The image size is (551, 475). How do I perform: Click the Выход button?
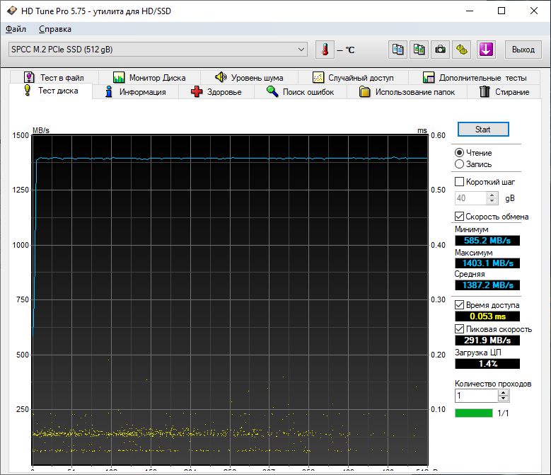click(x=523, y=50)
